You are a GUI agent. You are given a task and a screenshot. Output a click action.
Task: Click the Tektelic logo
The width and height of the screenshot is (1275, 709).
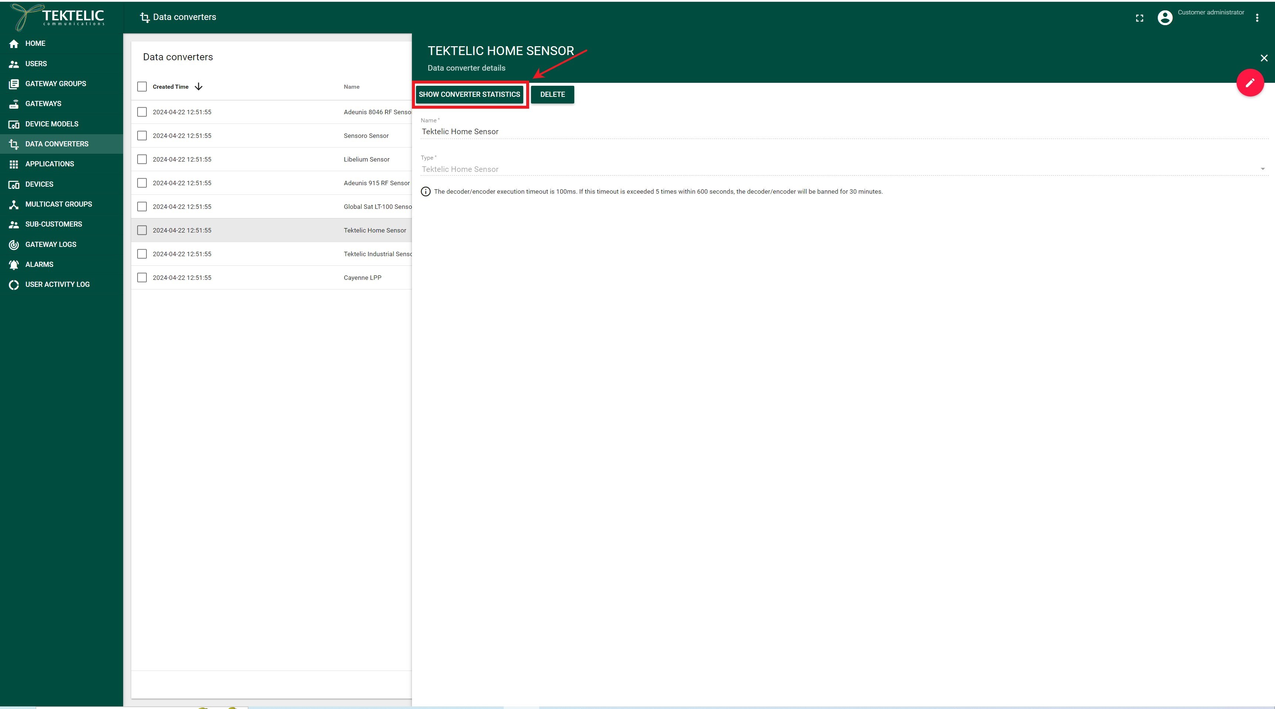tap(57, 17)
